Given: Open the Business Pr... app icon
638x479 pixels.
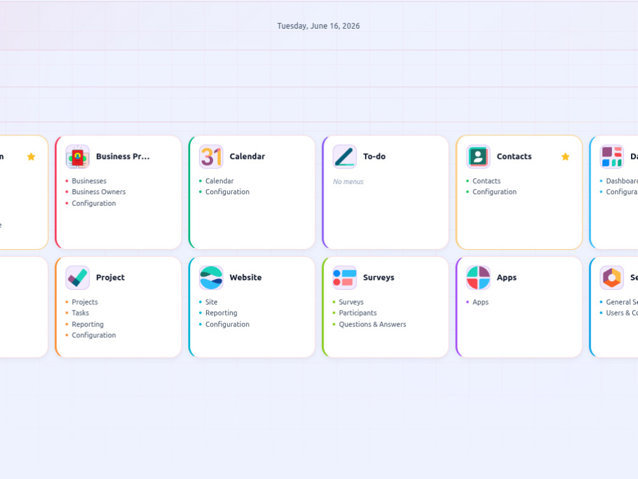Looking at the screenshot, I should (77, 156).
